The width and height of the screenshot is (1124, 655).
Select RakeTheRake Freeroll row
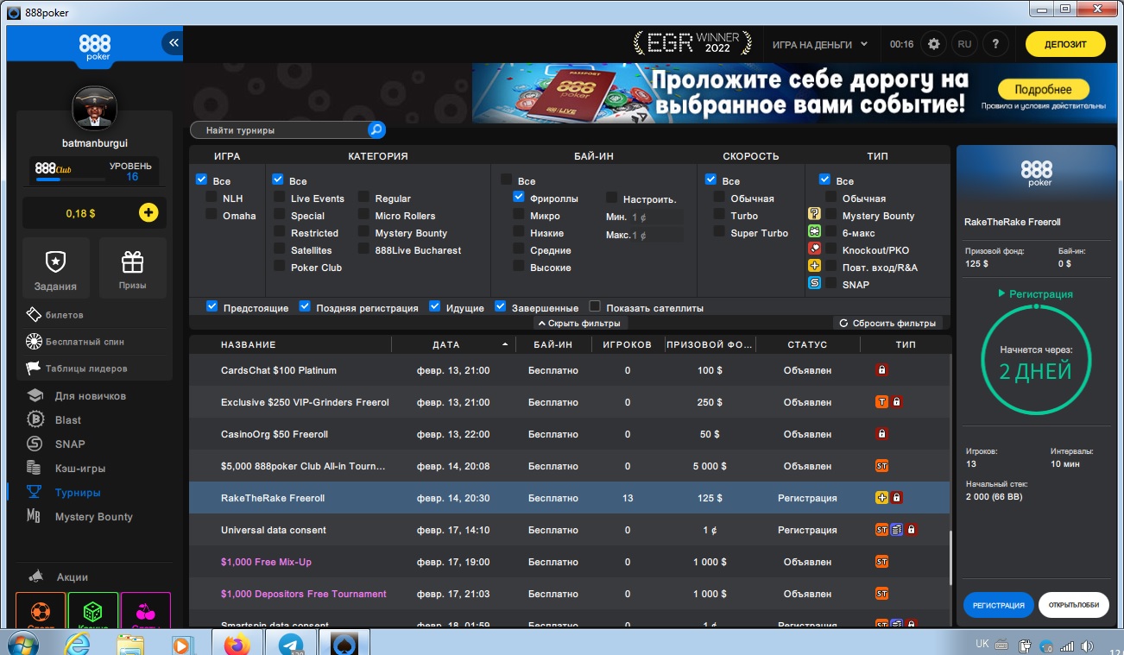coord(569,498)
